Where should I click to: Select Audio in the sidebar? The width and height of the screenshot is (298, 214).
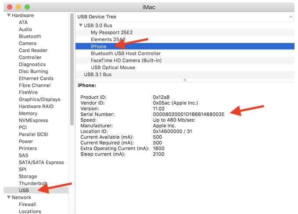[x=25, y=29]
